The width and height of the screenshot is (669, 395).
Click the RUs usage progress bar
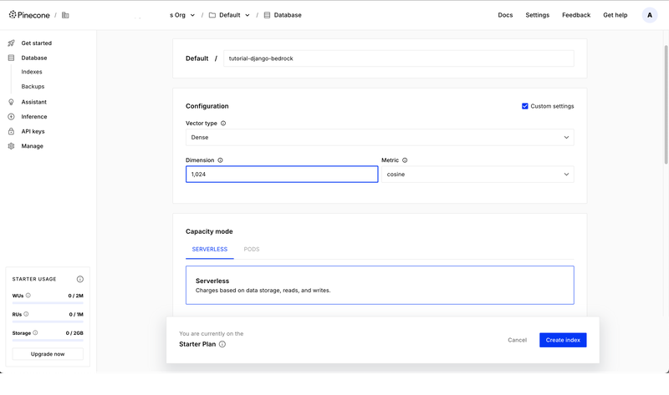tap(48, 322)
